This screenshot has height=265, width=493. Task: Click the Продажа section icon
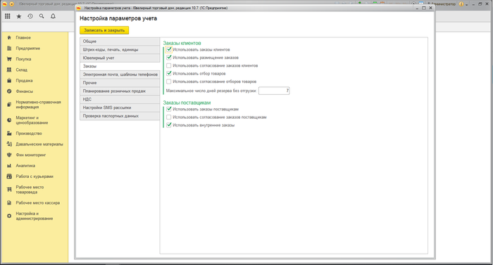[9, 80]
